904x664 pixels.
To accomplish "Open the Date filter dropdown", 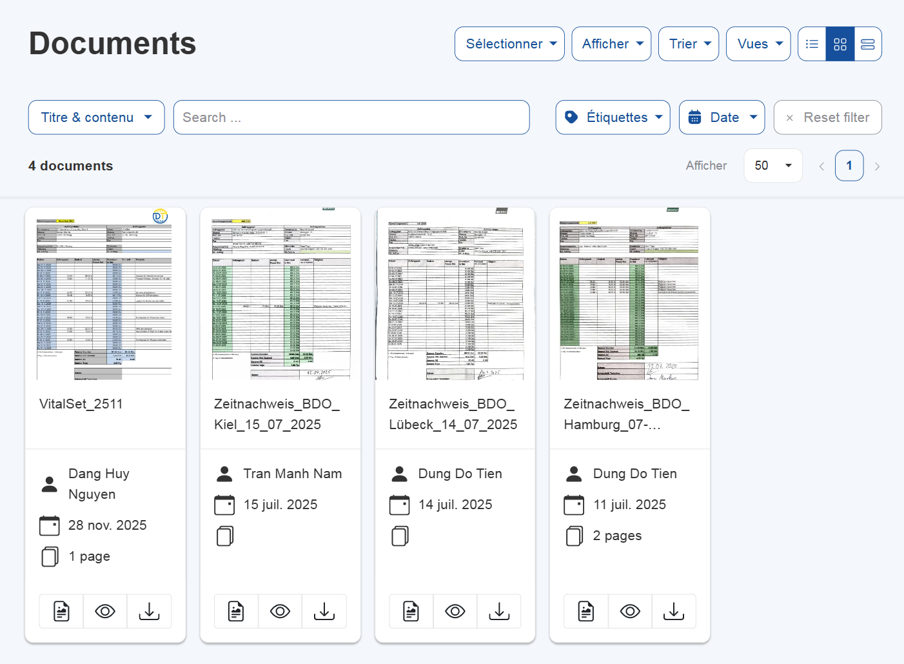I will 722,117.
